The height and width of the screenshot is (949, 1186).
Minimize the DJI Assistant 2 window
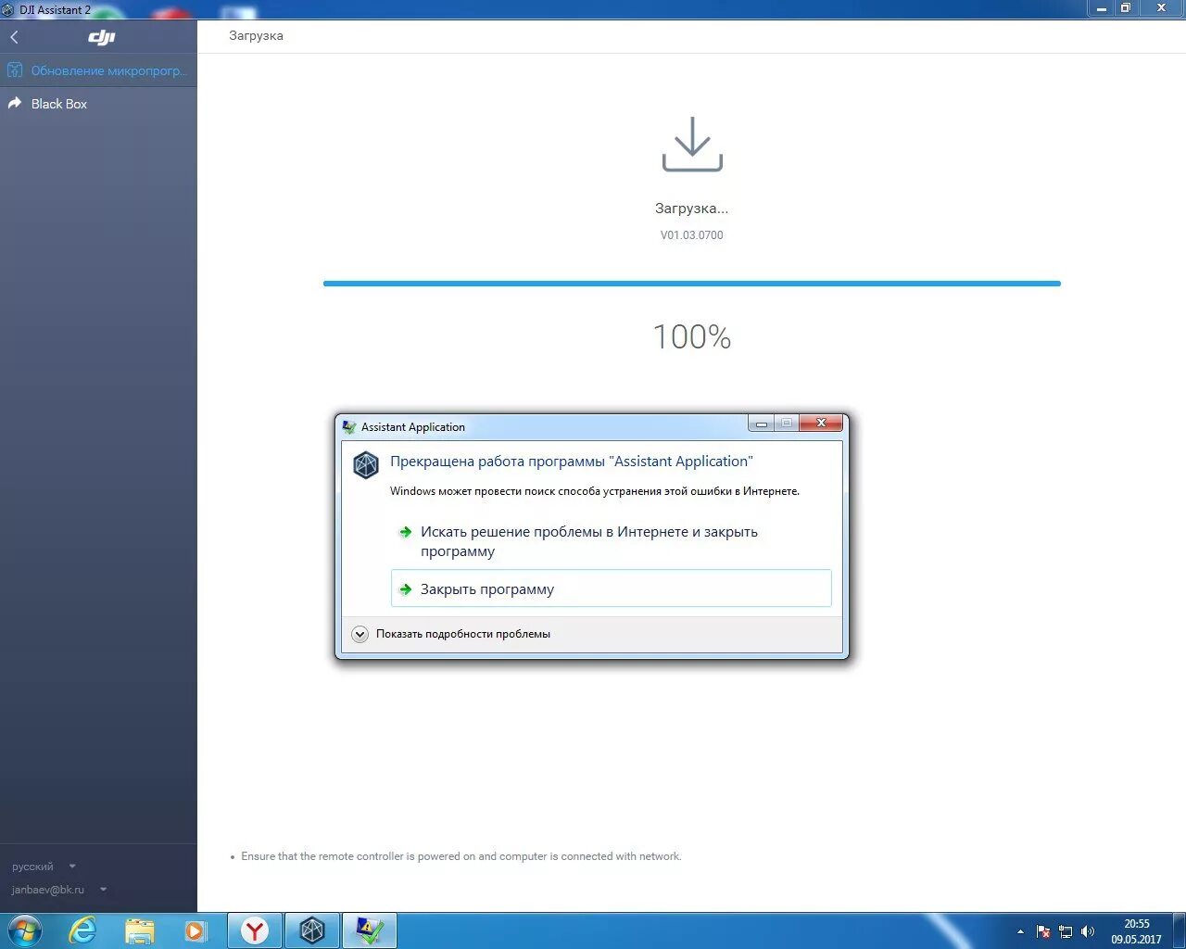(x=1101, y=8)
